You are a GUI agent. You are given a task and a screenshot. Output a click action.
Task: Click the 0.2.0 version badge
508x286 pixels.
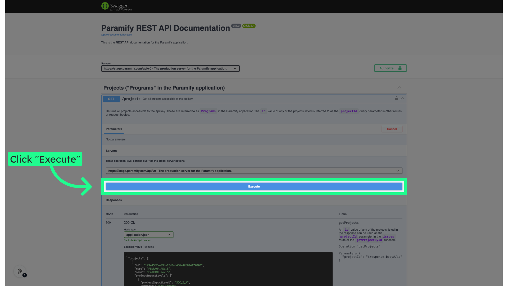(236, 26)
